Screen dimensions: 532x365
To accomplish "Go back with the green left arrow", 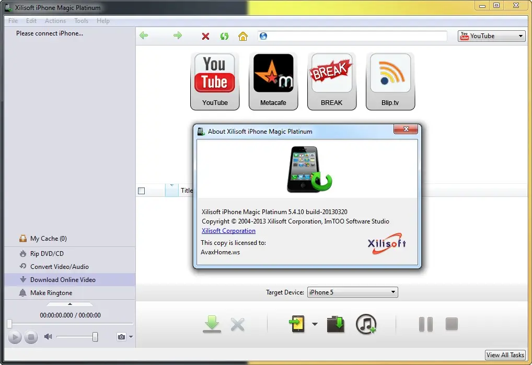I will pyautogui.click(x=144, y=36).
